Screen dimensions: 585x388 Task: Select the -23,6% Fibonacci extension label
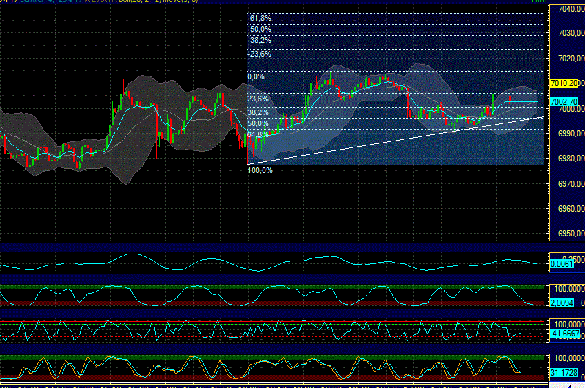pos(259,54)
